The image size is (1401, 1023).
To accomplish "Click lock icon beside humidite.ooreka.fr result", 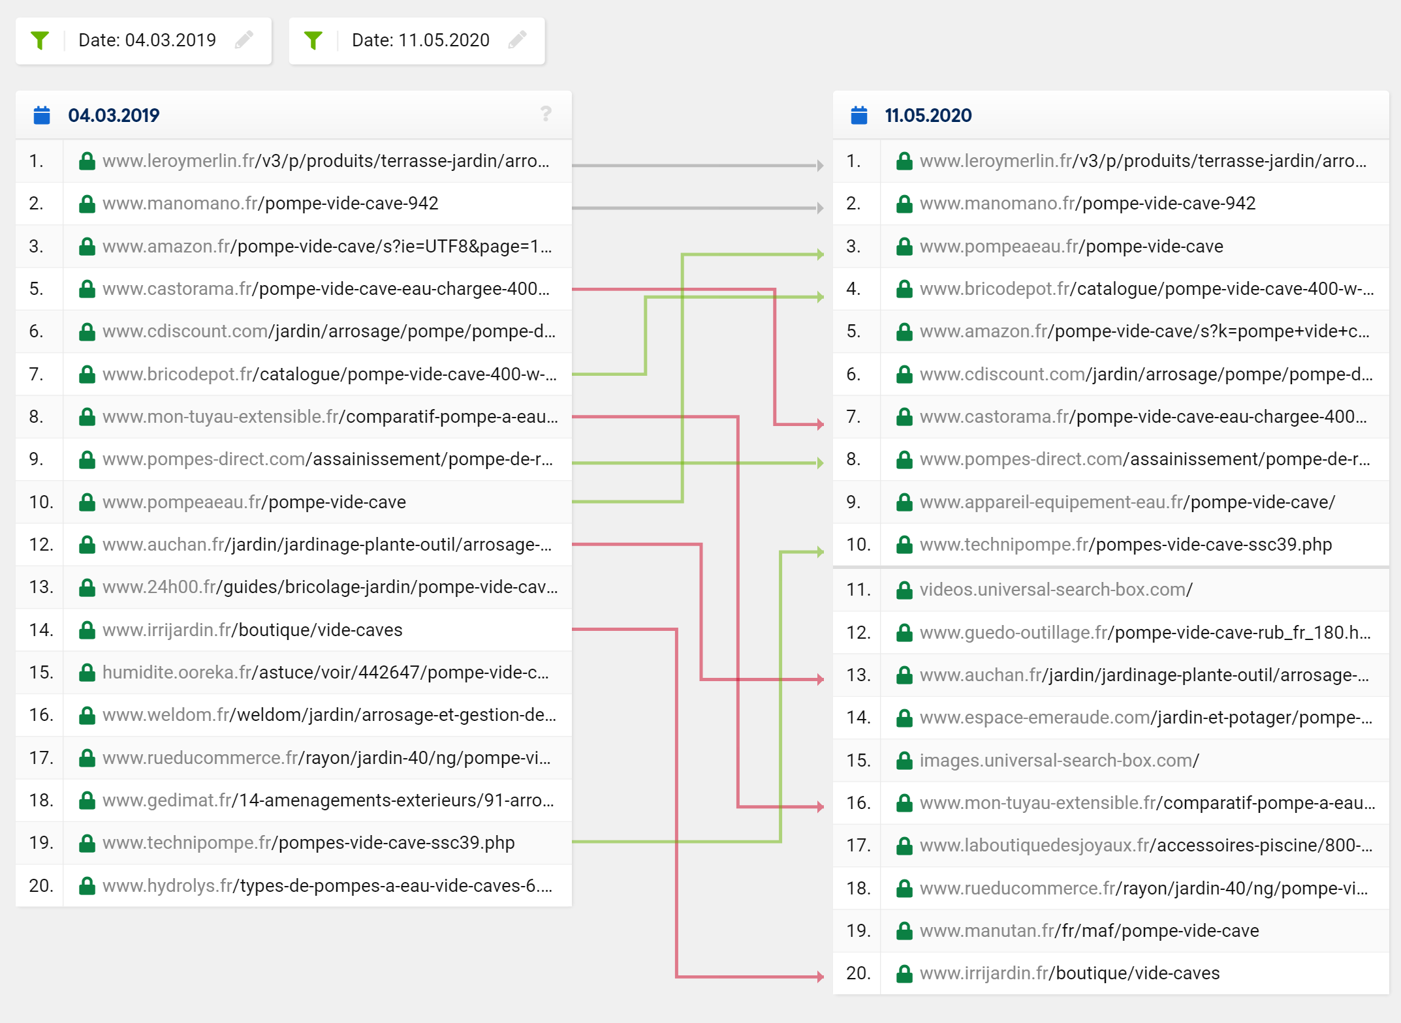I will pyautogui.click(x=87, y=673).
